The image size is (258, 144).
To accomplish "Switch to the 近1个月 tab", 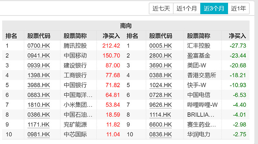I will point(187,8).
